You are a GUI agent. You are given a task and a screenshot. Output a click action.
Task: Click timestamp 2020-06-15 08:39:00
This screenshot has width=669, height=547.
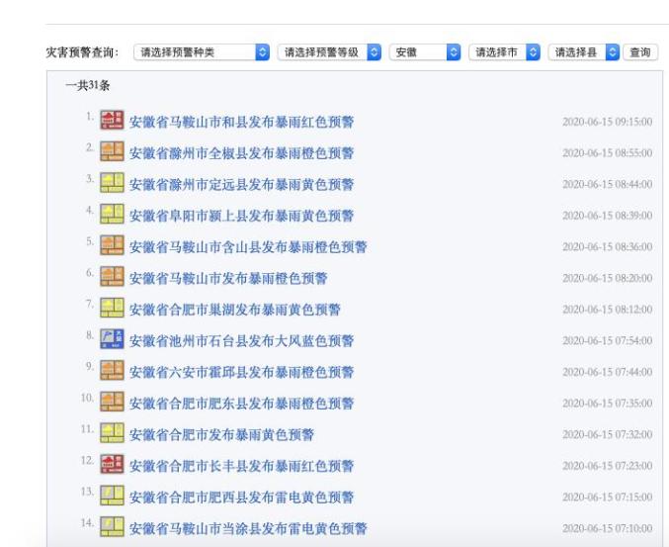(607, 216)
